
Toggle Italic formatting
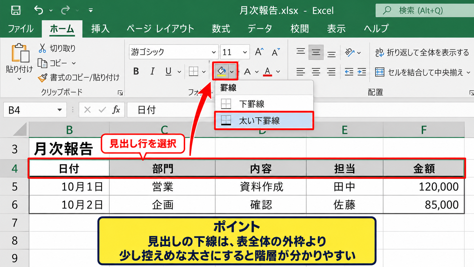153,72
